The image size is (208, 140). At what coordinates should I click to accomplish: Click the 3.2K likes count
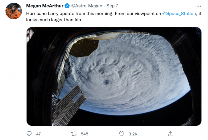[133, 134]
